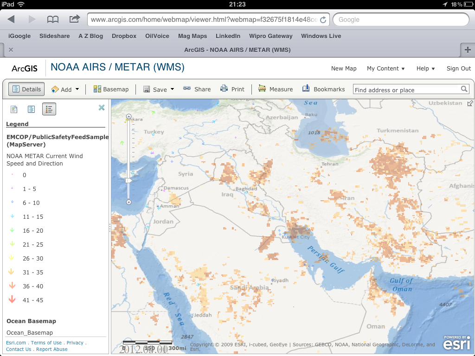Click the Baghdad label on the map
475x356 pixels.
click(246, 189)
